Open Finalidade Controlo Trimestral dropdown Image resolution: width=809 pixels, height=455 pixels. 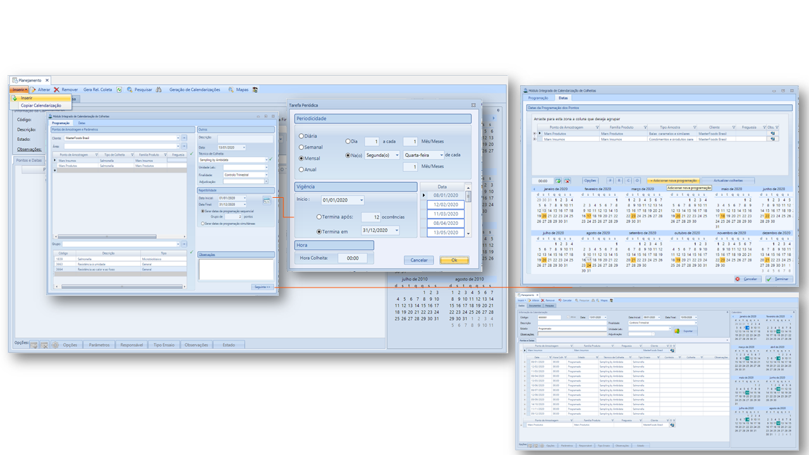pyautogui.click(x=266, y=175)
